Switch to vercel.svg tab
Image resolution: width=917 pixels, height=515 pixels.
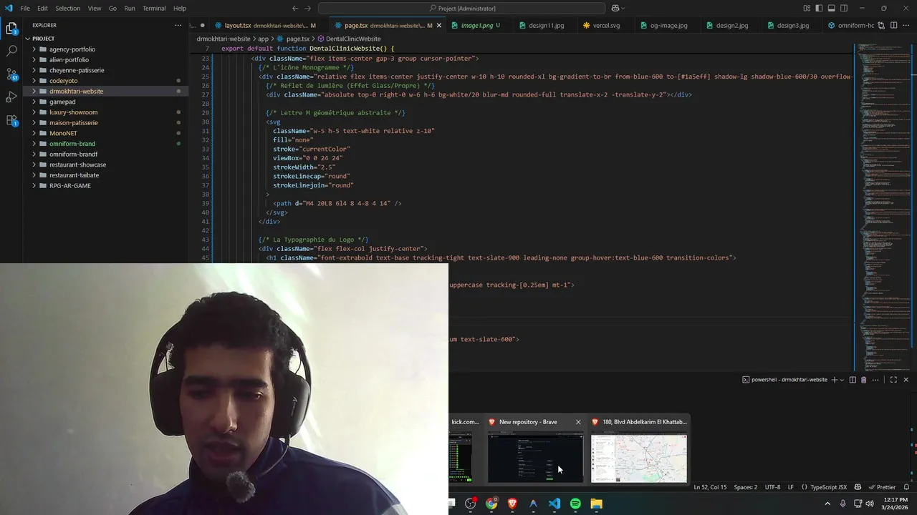pyautogui.click(x=606, y=25)
